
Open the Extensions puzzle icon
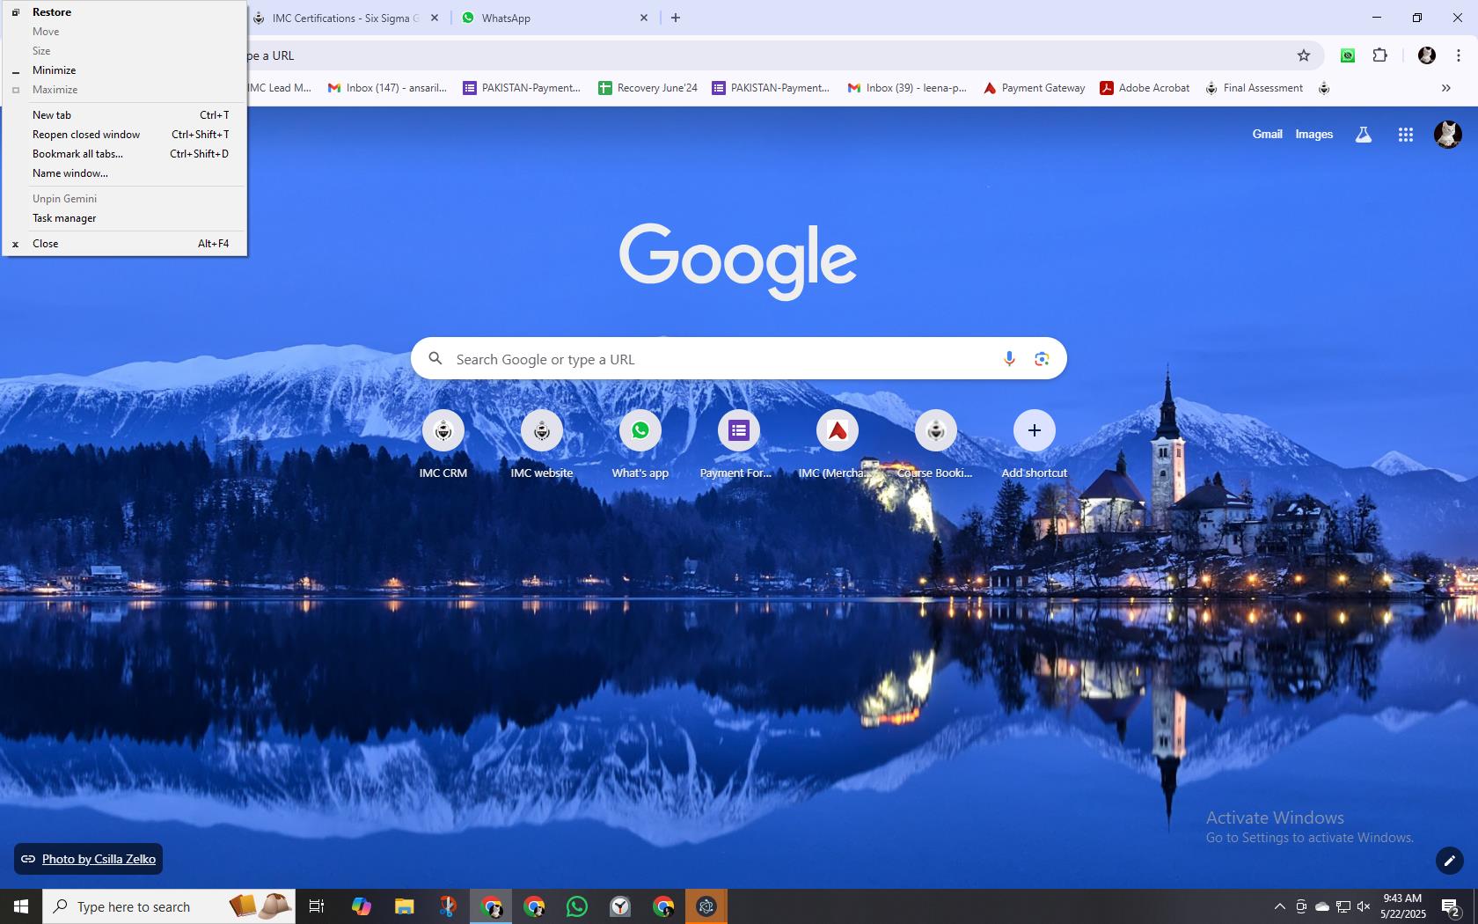(1380, 55)
